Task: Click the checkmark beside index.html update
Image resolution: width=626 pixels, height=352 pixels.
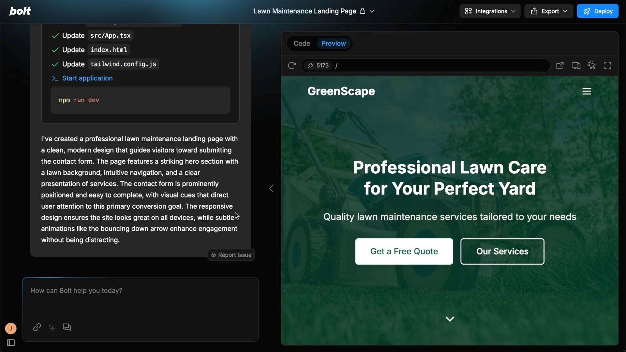Action: [55, 50]
